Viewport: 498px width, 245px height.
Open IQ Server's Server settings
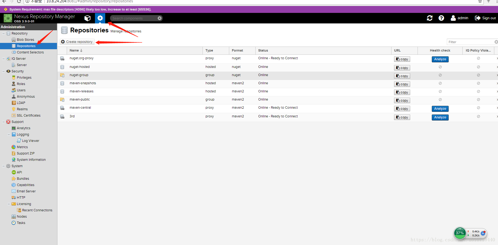coord(22,65)
